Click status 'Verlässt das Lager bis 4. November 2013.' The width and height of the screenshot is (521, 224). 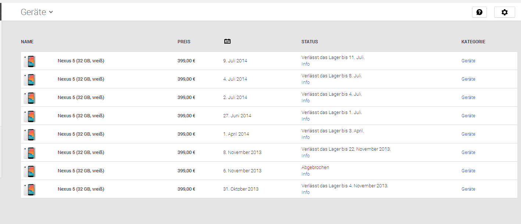[345, 186]
